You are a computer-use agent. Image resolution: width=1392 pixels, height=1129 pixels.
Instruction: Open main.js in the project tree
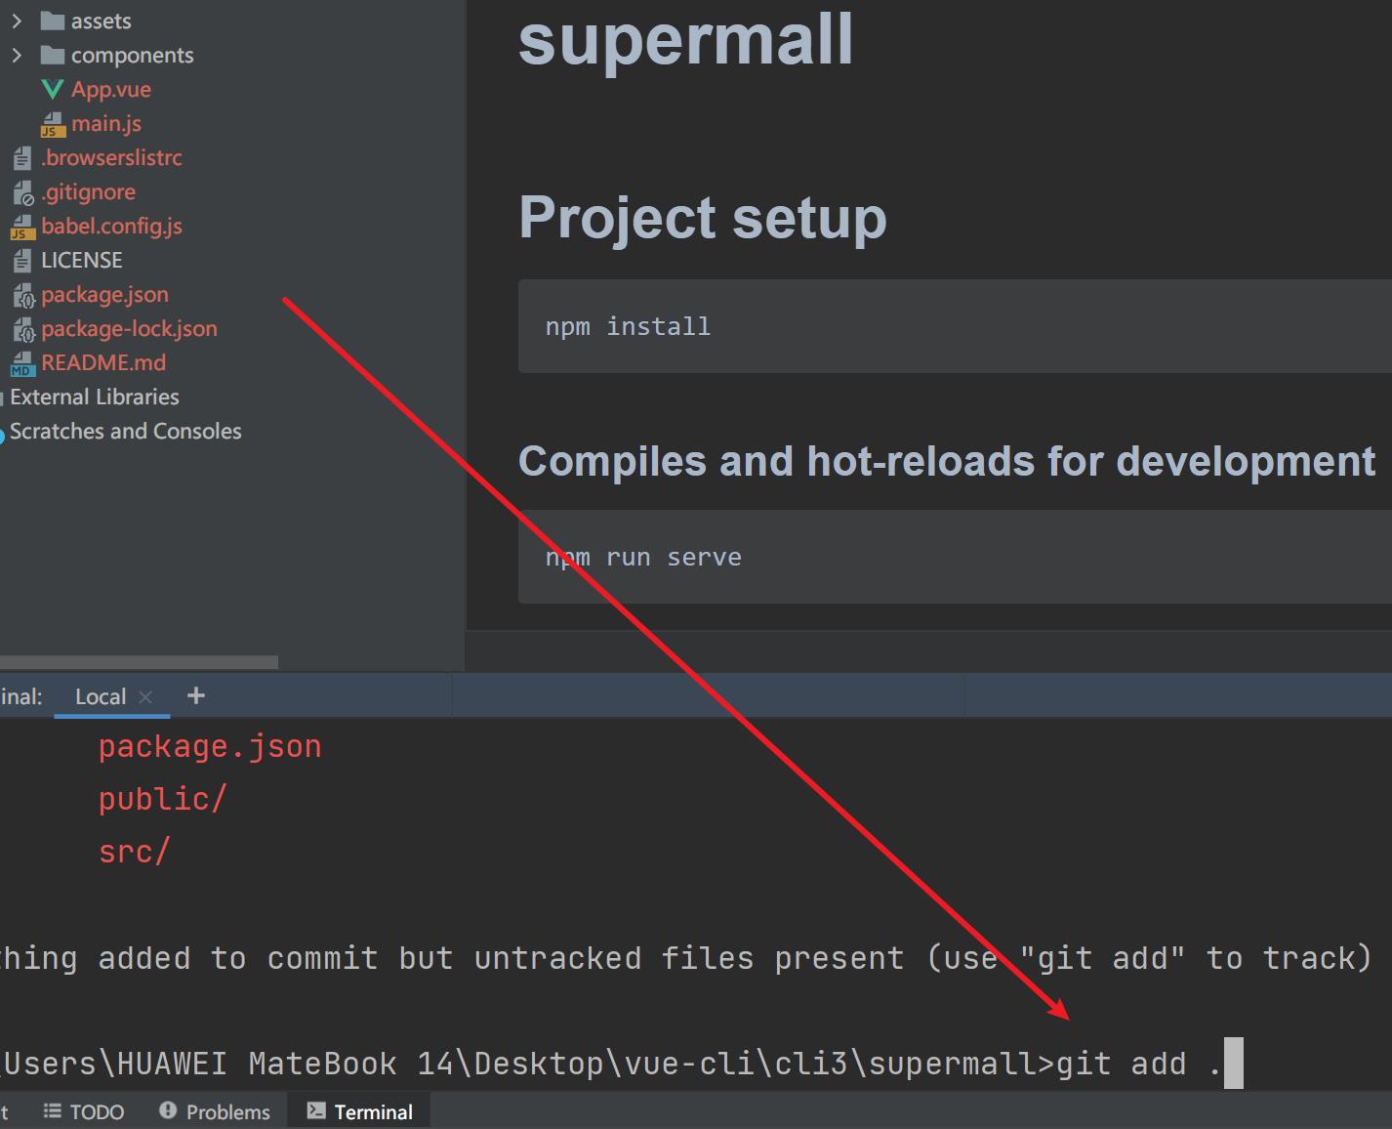click(106, 123)
